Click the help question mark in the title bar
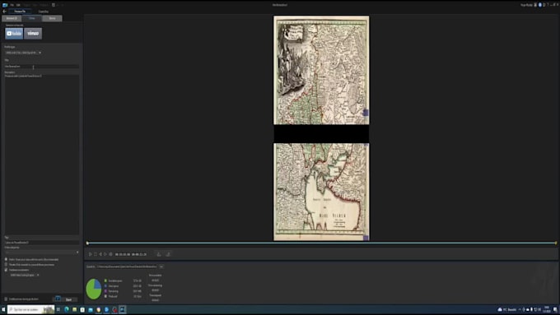Screen dimensions: 560x315 coord(548,5)
